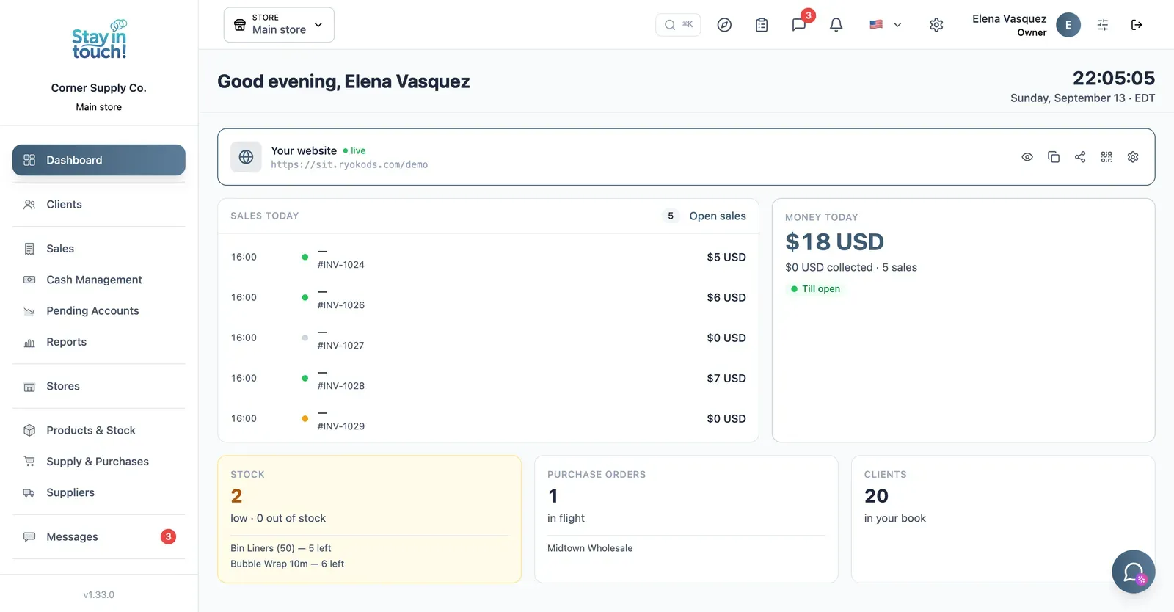
Task: Open Cash Management page
Action: pos(99,280)
